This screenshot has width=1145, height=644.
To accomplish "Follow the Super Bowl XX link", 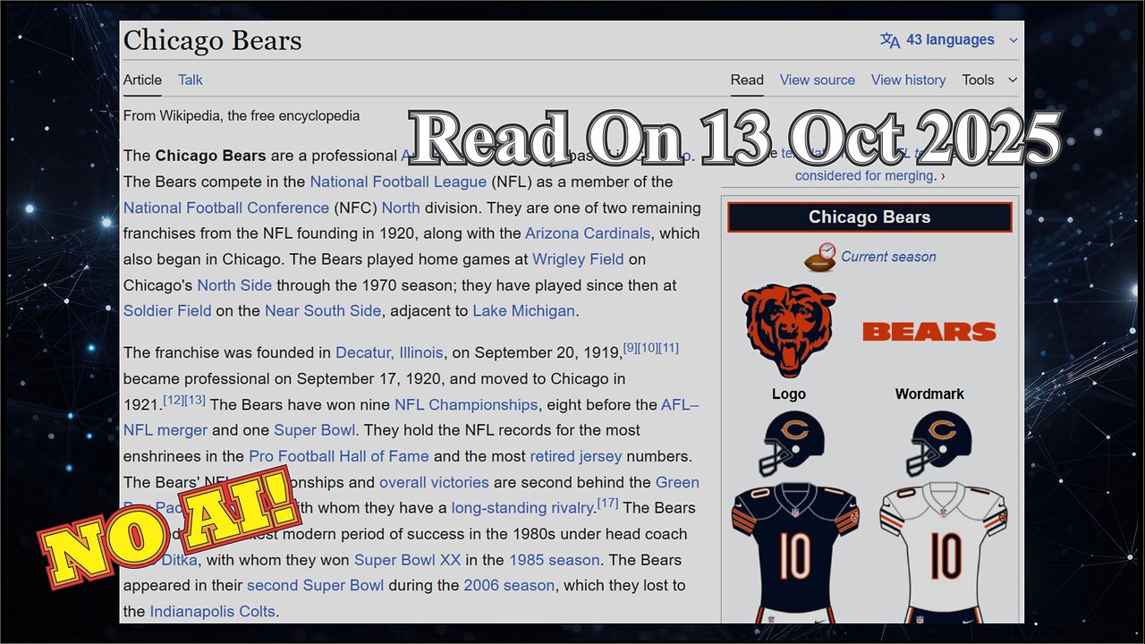I will point(408,560).
